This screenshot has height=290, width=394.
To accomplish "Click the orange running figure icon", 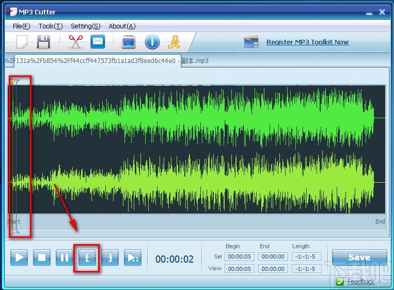I will [174, 42].
